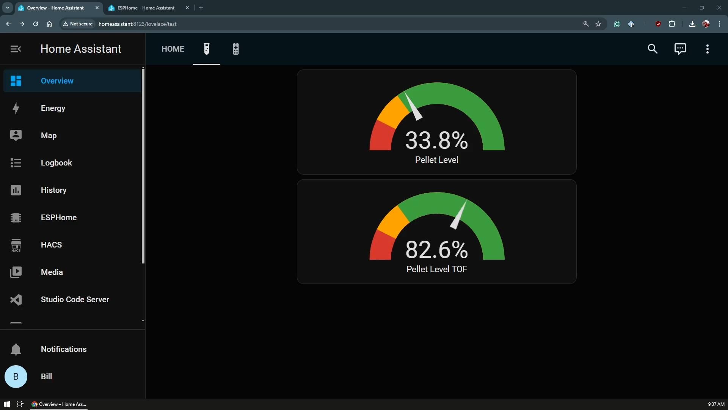Open the HACS store icon
Screen dimensions: 728x410
coord(16,245)
